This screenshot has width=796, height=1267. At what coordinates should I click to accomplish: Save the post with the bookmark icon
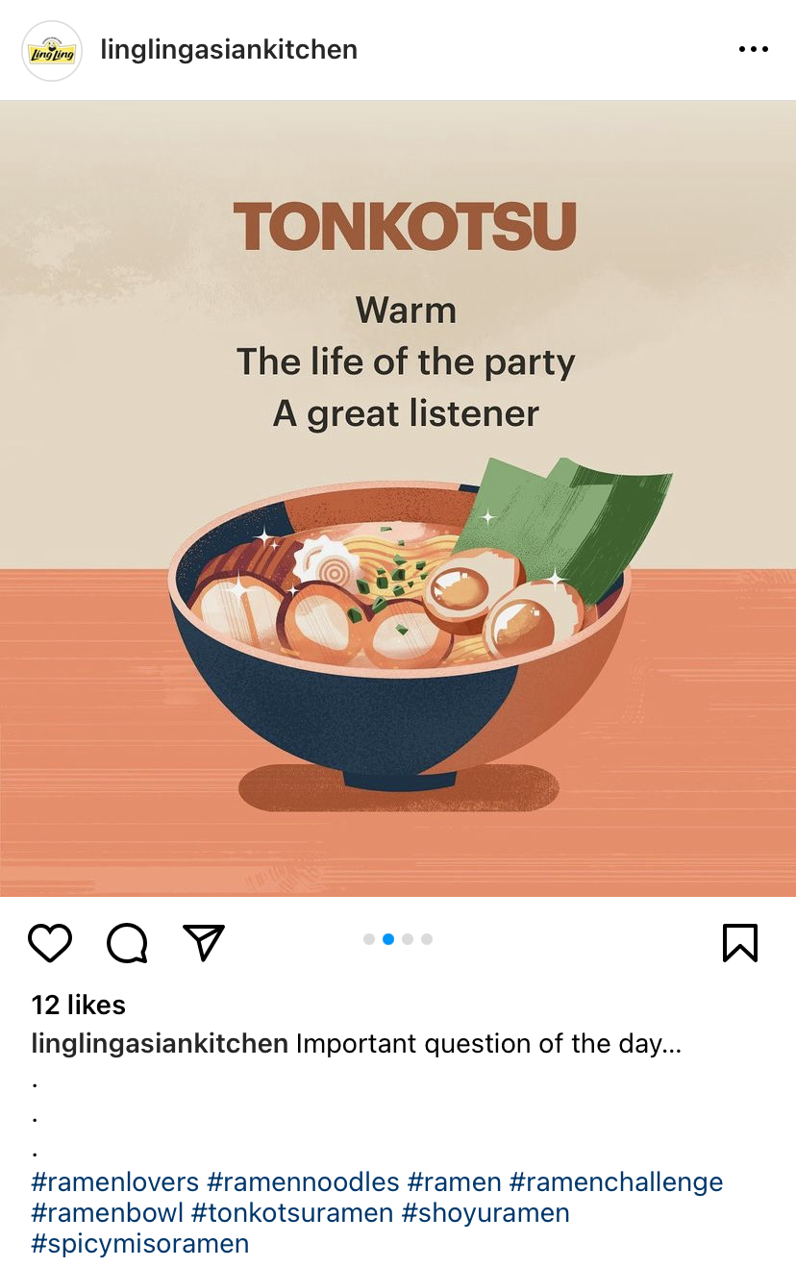coord(740,942)
